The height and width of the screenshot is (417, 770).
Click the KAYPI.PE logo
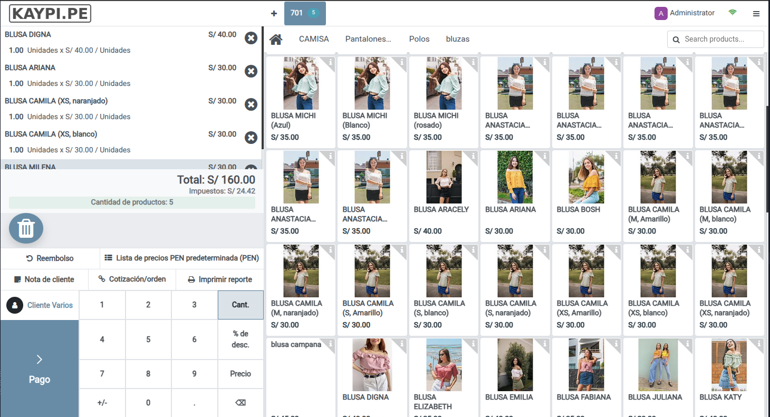coord(50,14)
